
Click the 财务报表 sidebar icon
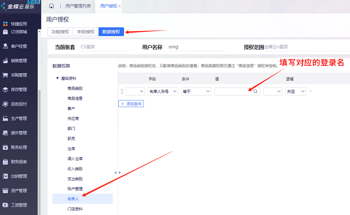[x=5, y=161]
